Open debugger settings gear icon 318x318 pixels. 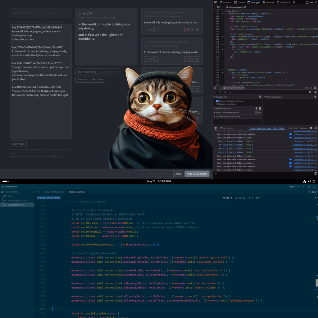(316, 92)
